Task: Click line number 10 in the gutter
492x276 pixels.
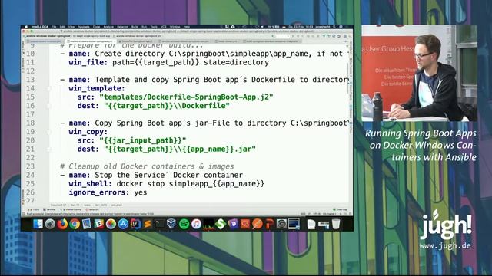Action: (x=30, y=54)
